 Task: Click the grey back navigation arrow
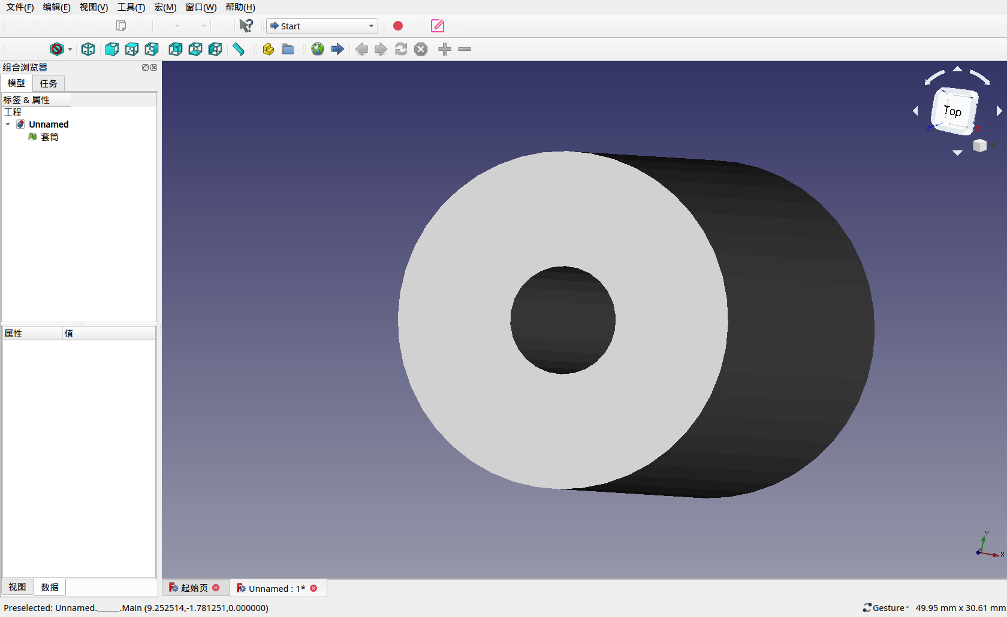(x=361, y=49)
